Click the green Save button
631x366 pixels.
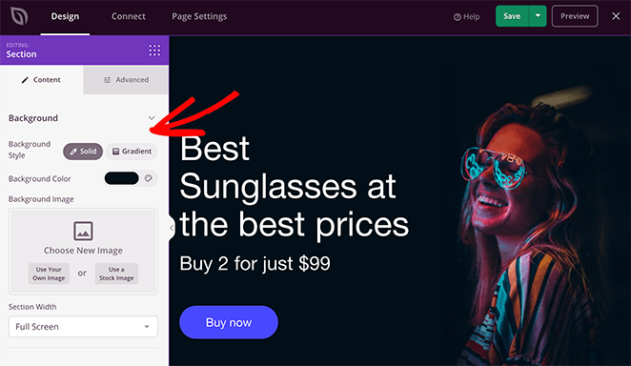point(512,16)
